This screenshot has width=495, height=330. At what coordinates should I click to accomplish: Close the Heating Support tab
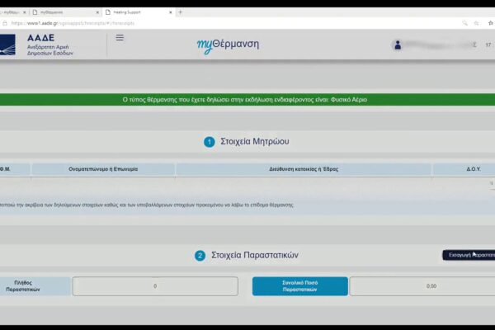(x=171, y=12)
